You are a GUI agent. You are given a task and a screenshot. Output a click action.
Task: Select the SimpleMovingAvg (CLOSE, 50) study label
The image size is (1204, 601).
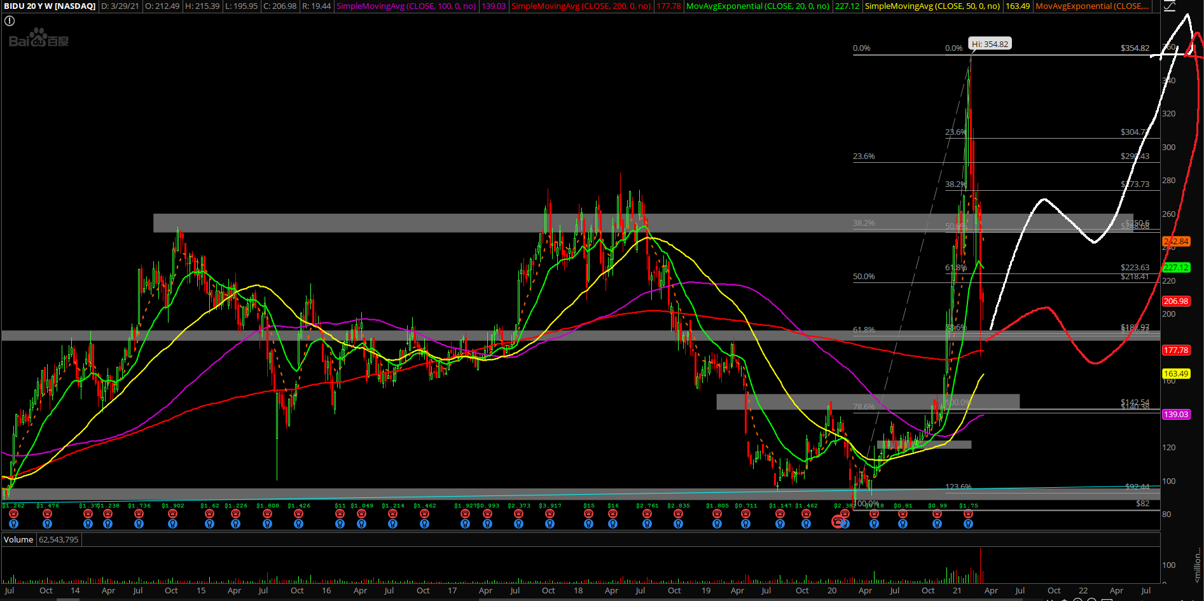(x=932, y=6)
